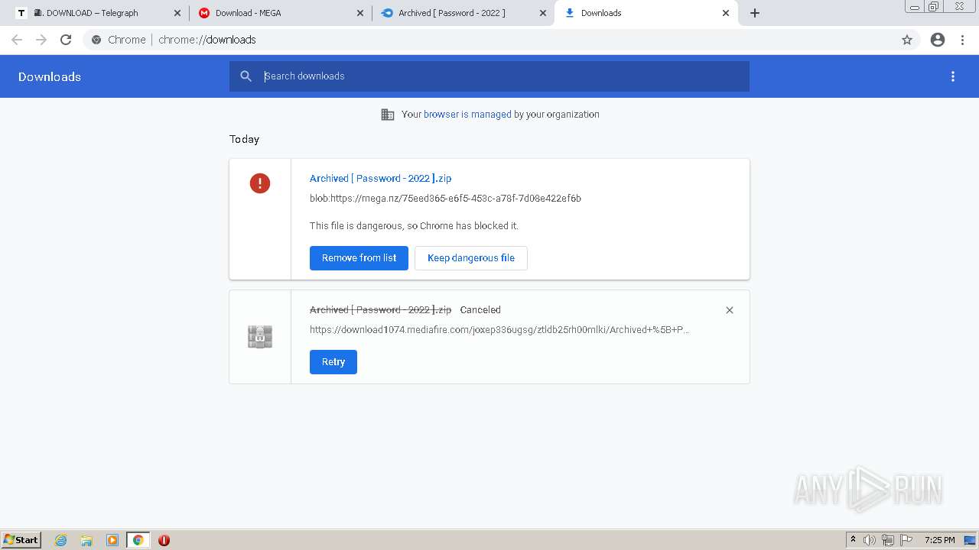Click the canceled download's archive icon

click(x=260, y=337)
